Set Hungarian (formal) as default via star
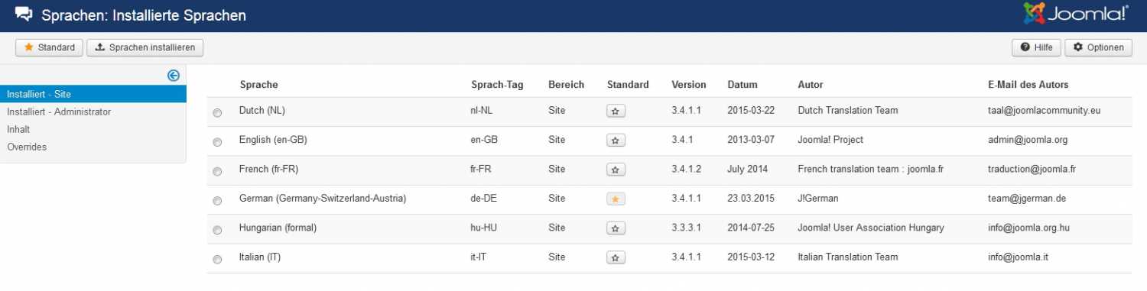1147x291 pixels. 616,228
